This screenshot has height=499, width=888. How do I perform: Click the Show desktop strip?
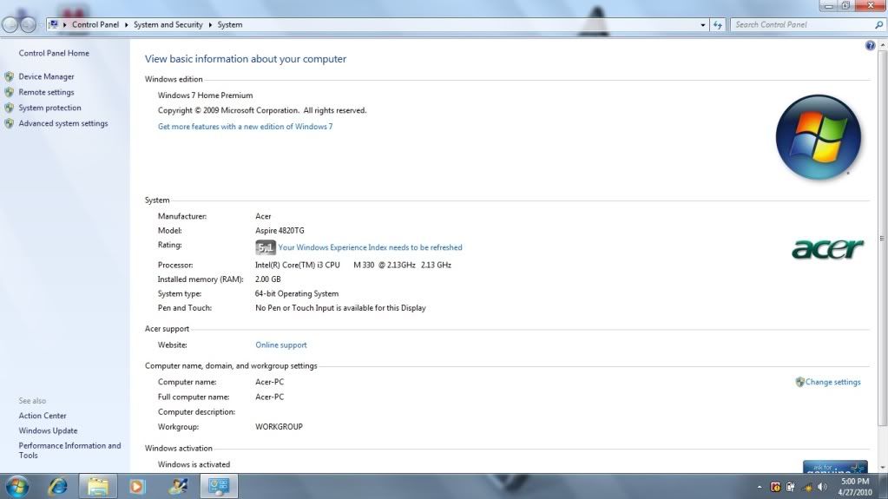point(884,487)
